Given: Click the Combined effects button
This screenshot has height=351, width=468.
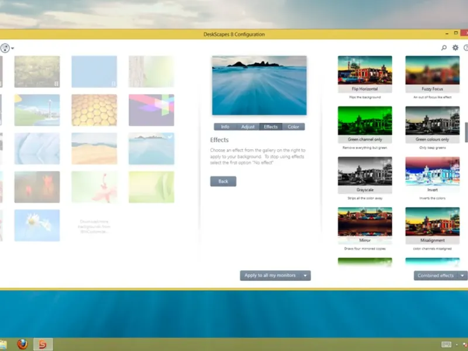Looking at the screenshot, I should point(435,276).
